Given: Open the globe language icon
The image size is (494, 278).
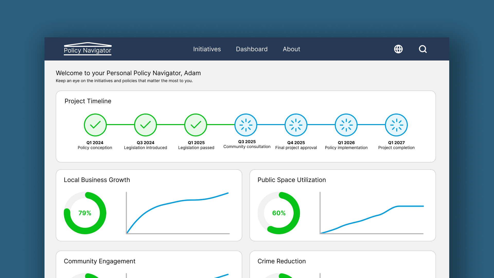Looking at the screenshot, I should (398, 49).
